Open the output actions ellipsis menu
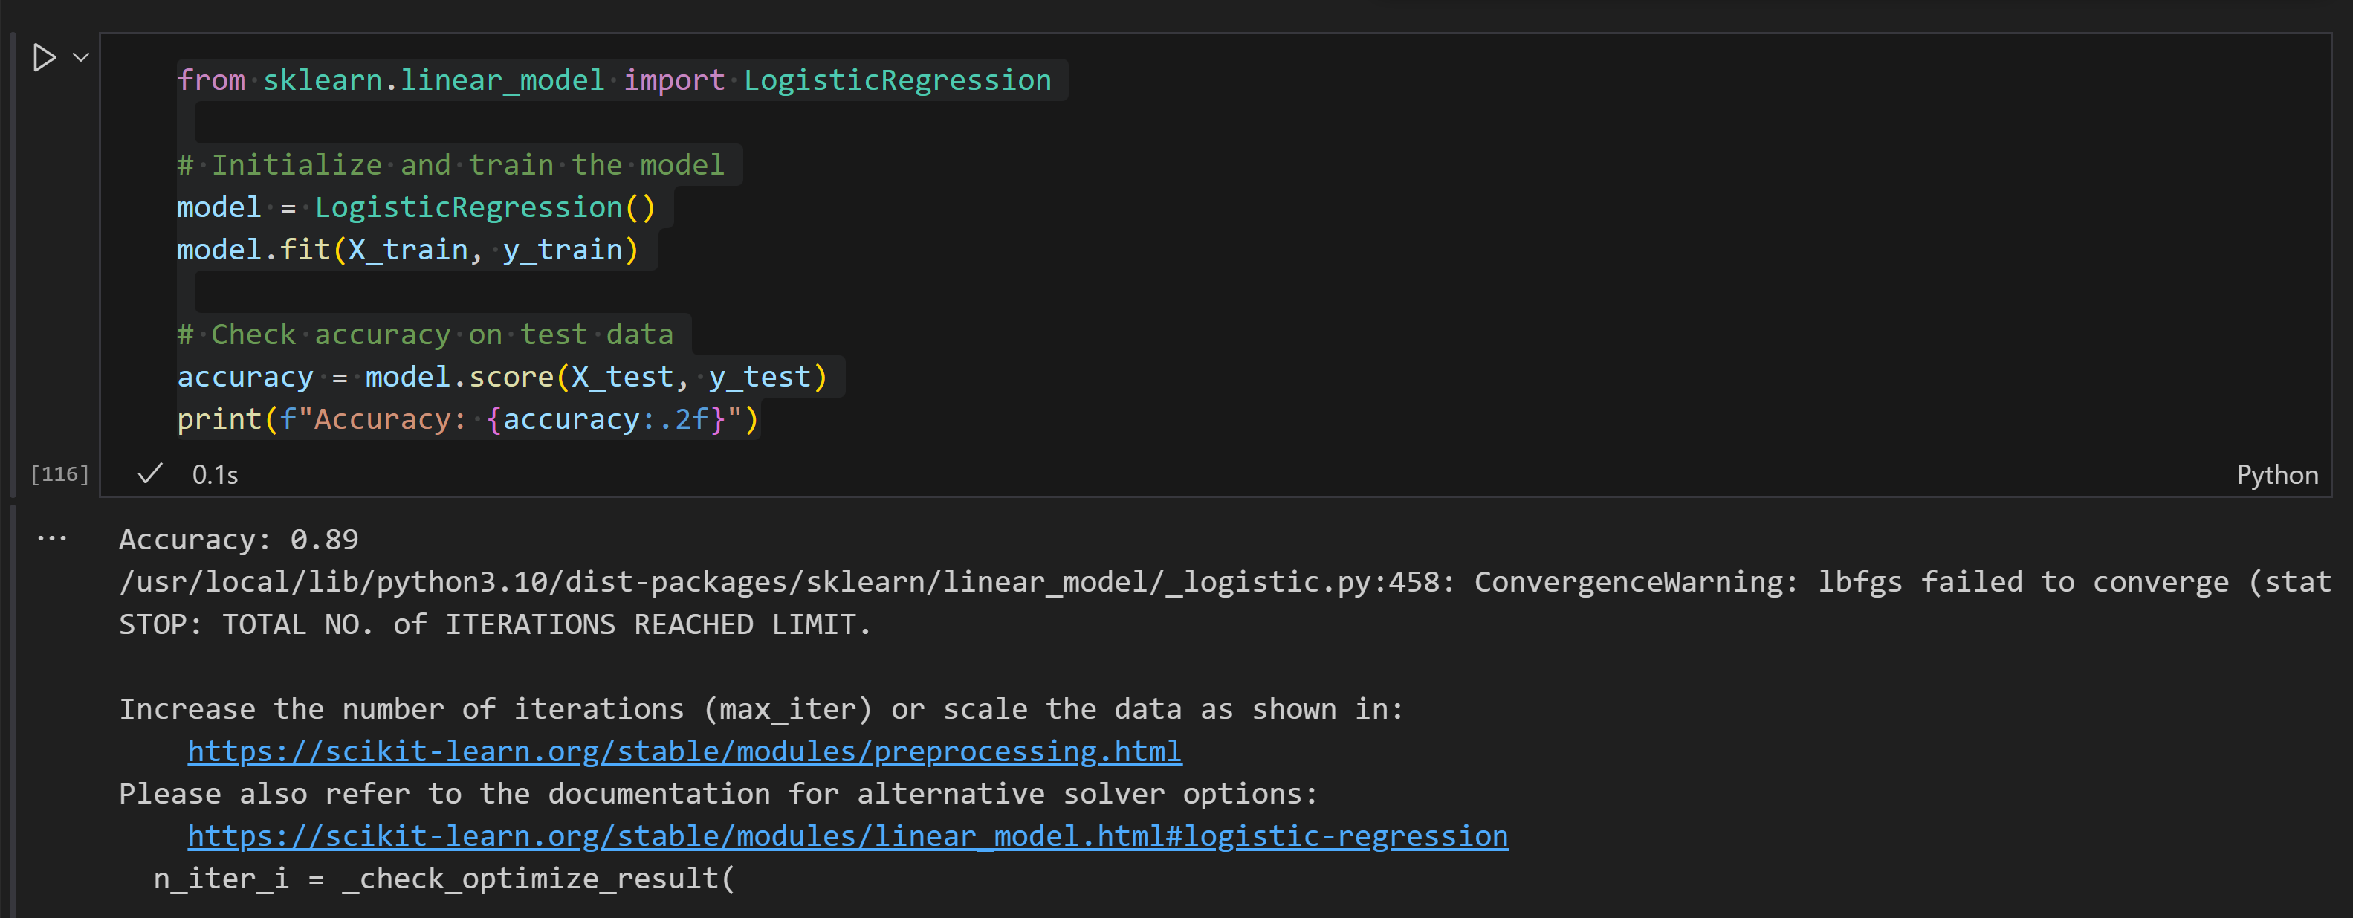This screenshot has width=2353, height=918. tap(52, 539)
